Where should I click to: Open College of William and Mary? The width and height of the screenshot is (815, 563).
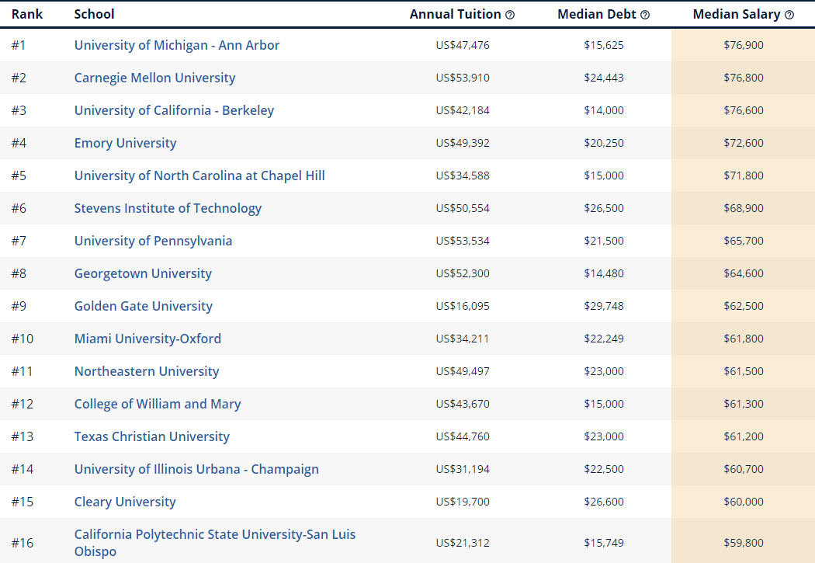[158, 404]
